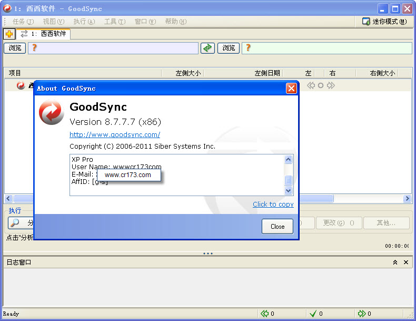The width and height of the screenshot is (416, 321).
Task: Click the Close button in About dialog
Action: 278,227
